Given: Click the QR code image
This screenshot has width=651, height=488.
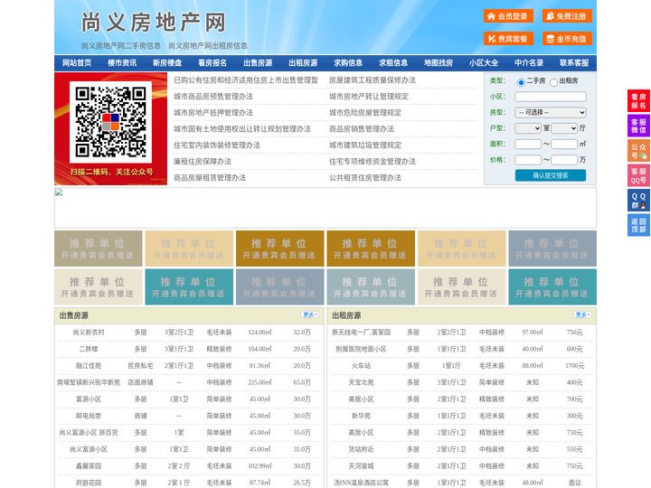Looking at the screenshot, I should 110,122.
